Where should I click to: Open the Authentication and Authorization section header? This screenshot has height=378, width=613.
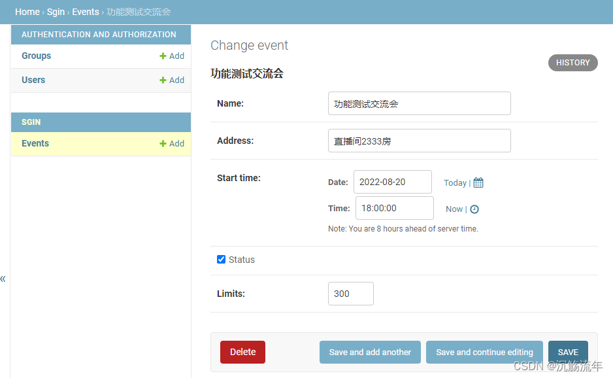[99, 35]
